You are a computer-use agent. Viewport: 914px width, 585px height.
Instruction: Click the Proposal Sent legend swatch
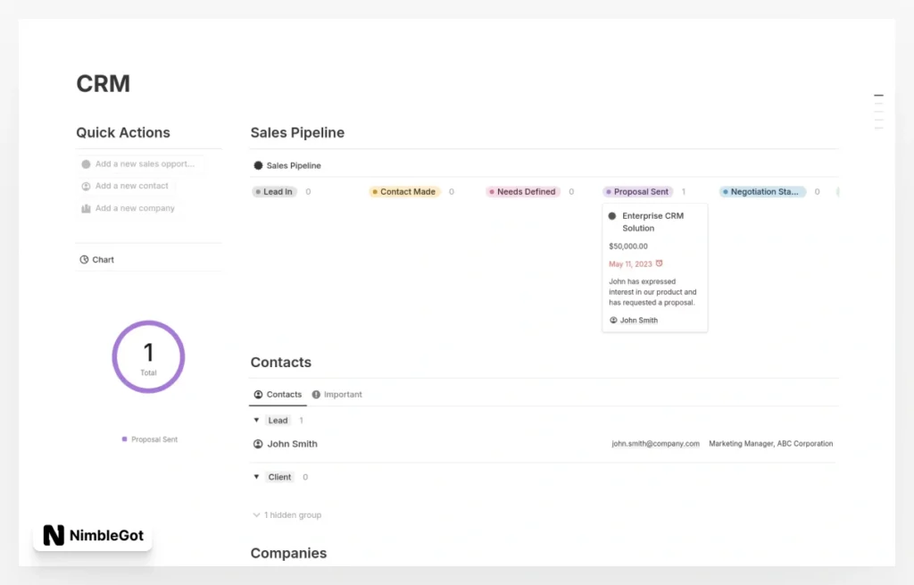pos(124,439)
